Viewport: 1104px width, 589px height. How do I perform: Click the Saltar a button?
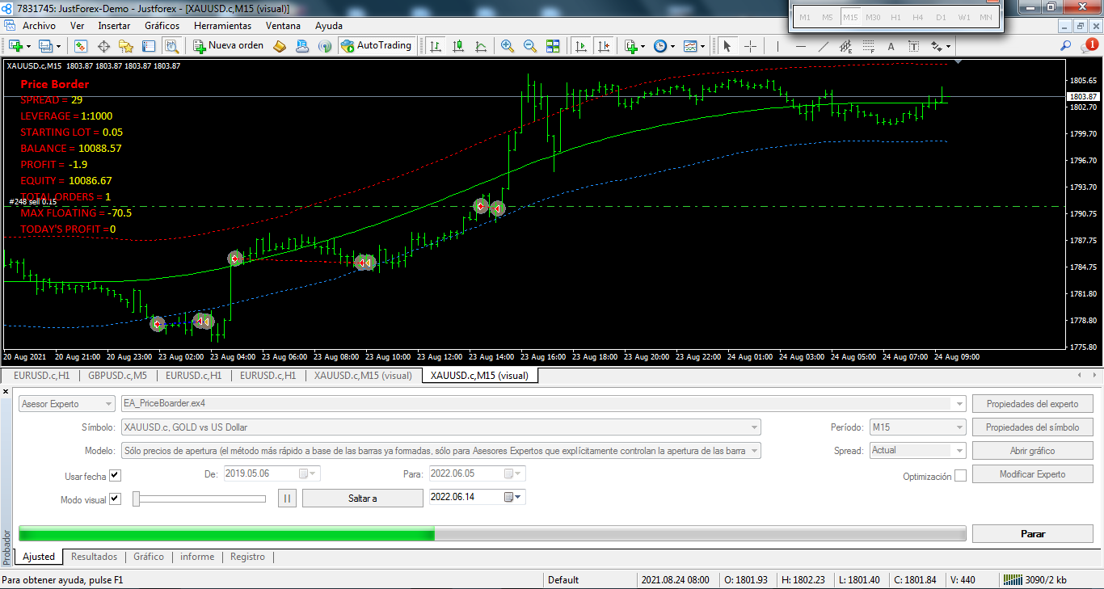(x=363, y=499)
